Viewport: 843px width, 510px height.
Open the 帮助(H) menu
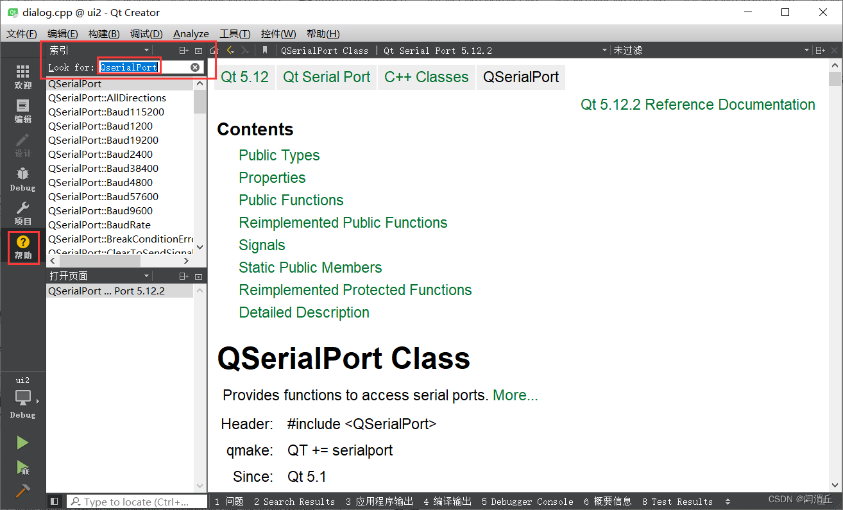[x=323, y=33]
